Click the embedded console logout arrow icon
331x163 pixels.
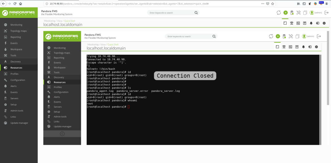pos(319,36)
